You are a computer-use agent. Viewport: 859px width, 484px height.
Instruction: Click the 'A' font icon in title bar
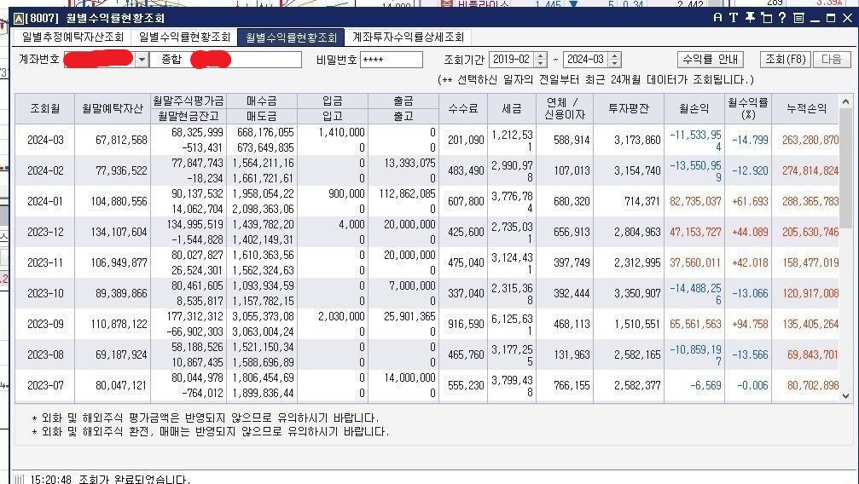coord(717,18)
